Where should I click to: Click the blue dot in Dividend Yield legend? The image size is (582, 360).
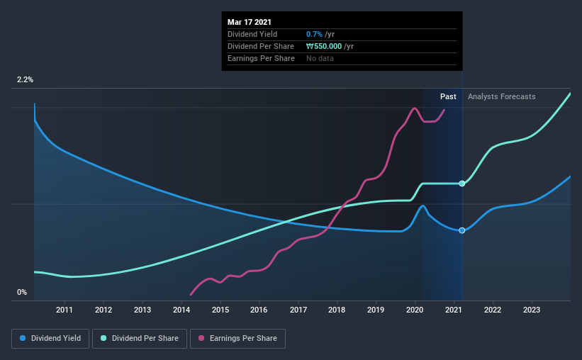pyautogui.click(x=23, y=338)
